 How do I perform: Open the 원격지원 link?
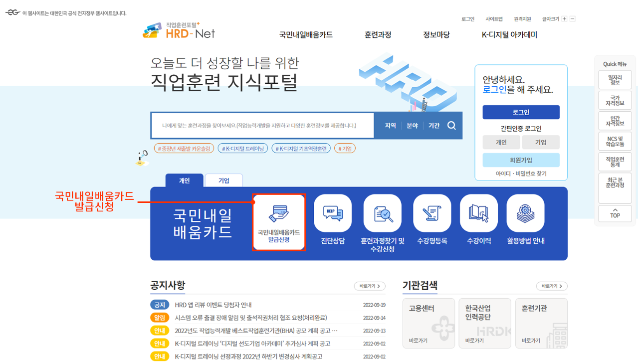522,19
